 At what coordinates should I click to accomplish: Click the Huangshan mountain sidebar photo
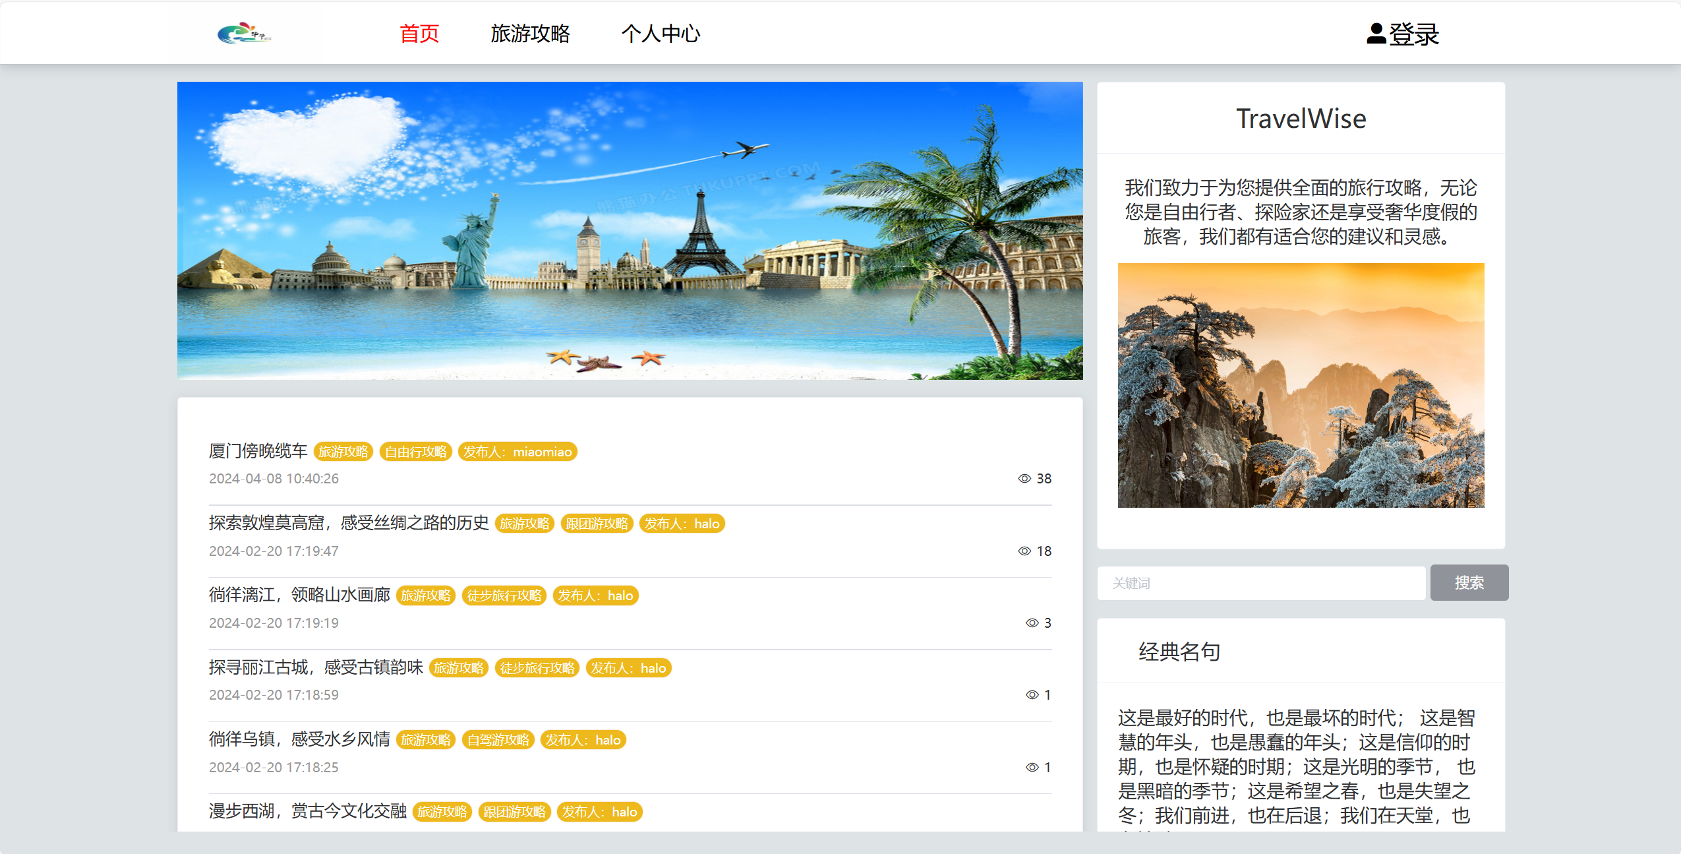coord(1301,385)
